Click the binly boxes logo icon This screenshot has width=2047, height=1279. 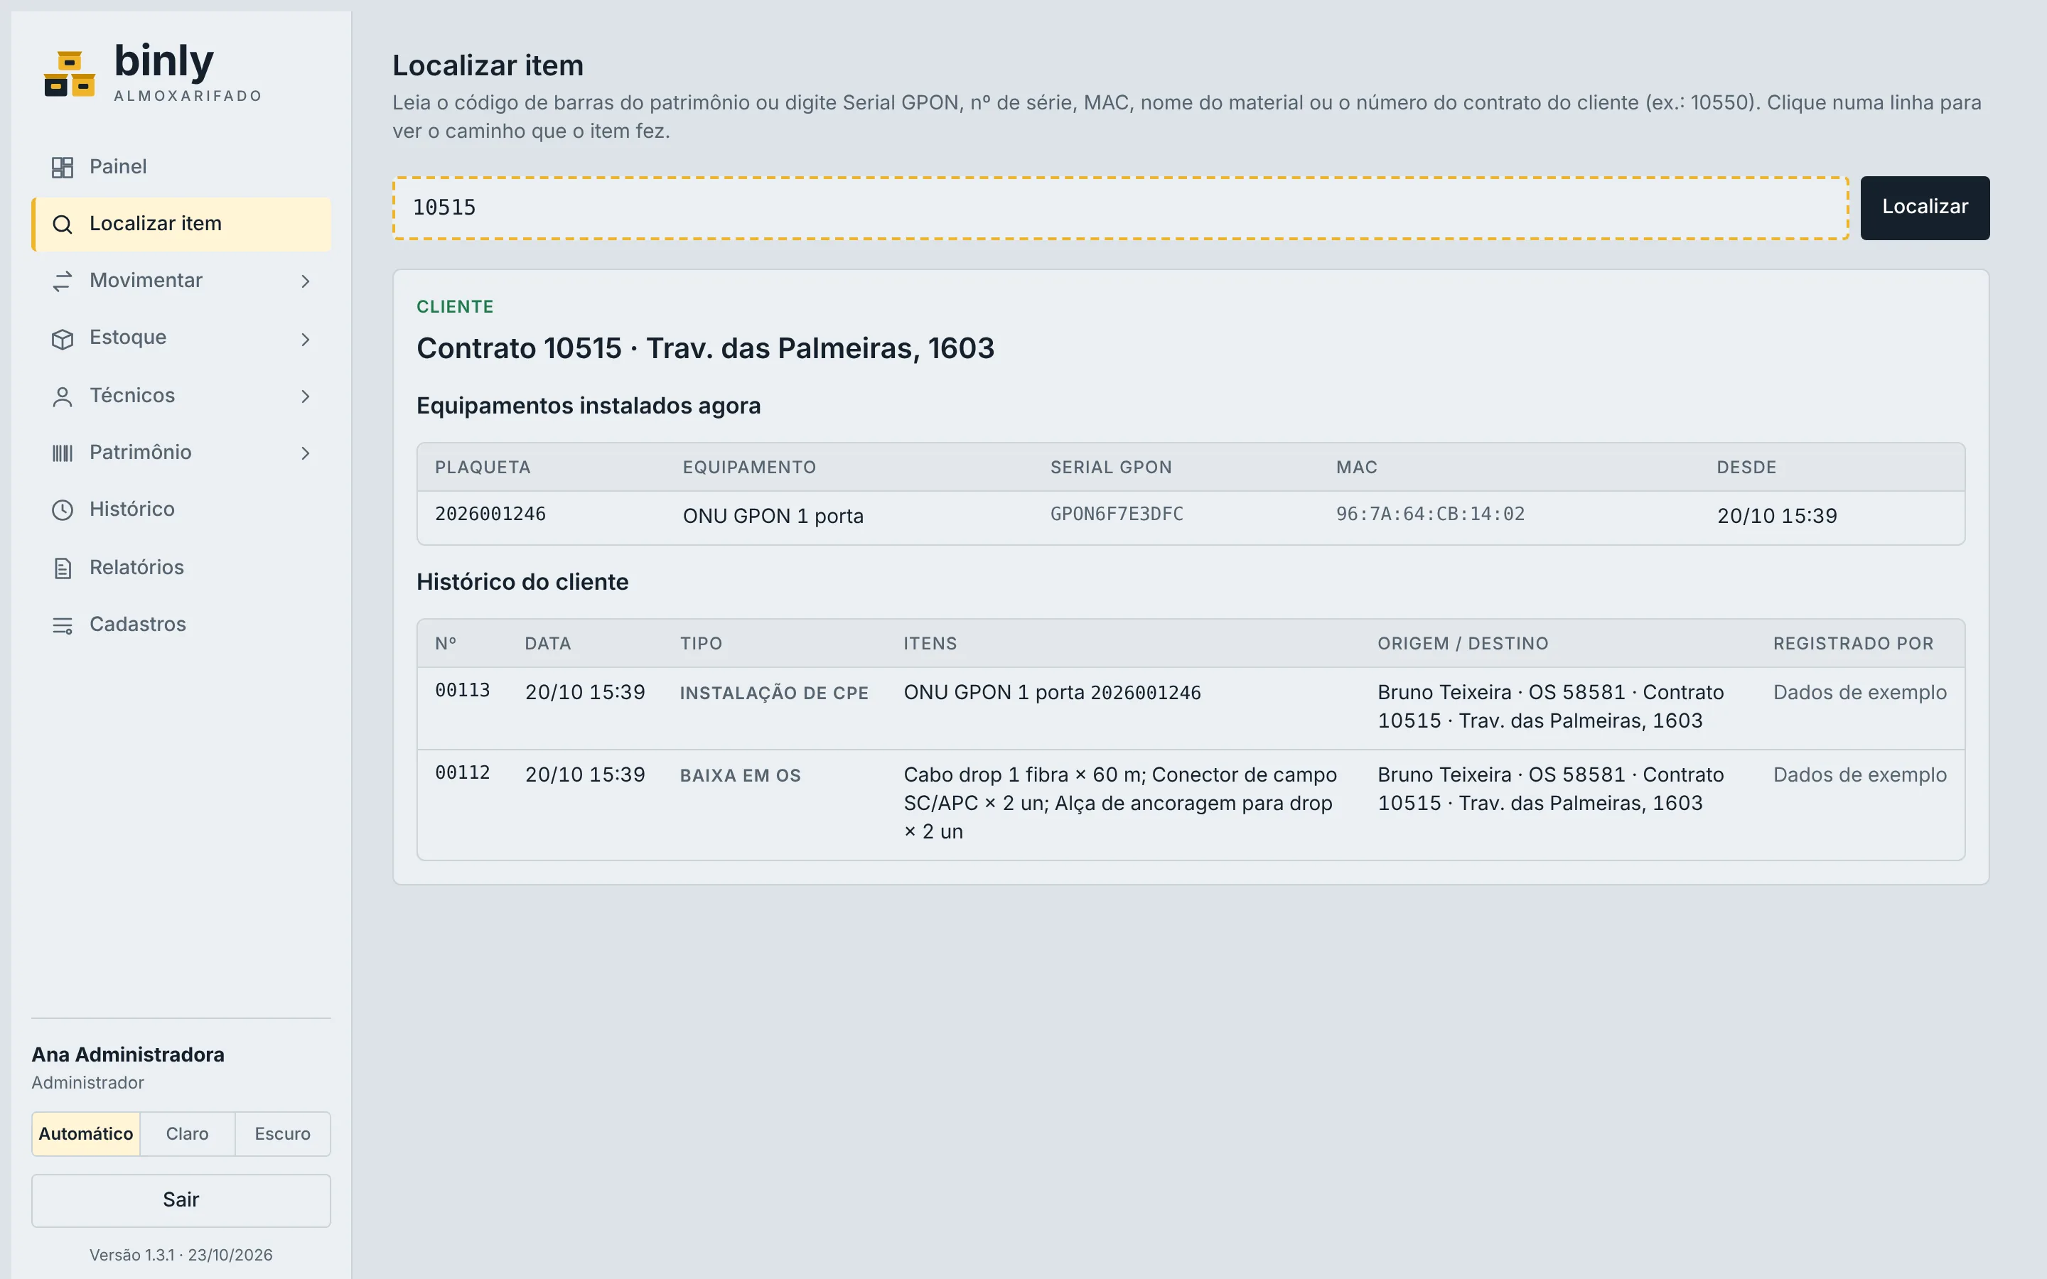[70, 74]
